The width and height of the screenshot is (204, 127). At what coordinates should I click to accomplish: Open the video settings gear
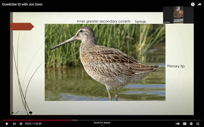tap(191, 124)
